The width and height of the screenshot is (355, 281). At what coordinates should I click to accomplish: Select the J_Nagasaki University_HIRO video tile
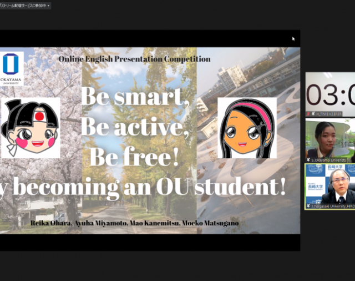pos(330,187)
